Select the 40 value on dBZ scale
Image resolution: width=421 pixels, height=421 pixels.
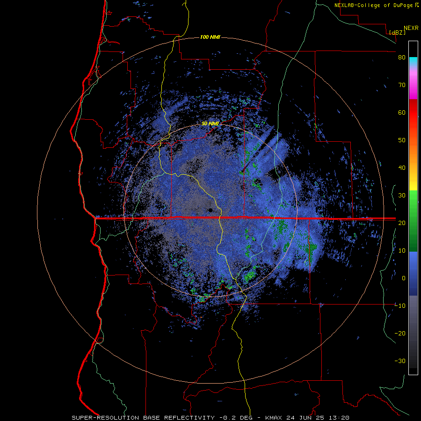click(x=402, y=168)
